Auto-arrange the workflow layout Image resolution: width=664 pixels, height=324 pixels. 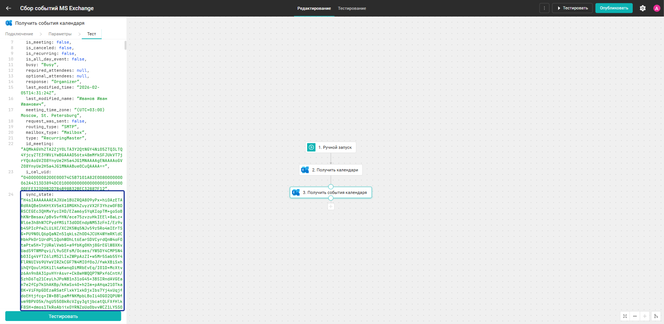[x=656, y=316]
